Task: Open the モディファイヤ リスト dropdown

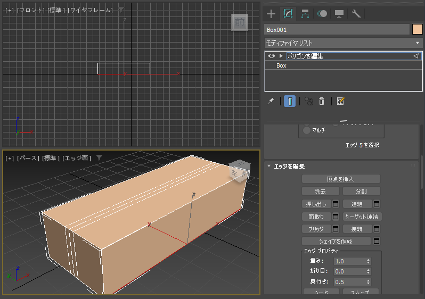Action: [343, 43]
